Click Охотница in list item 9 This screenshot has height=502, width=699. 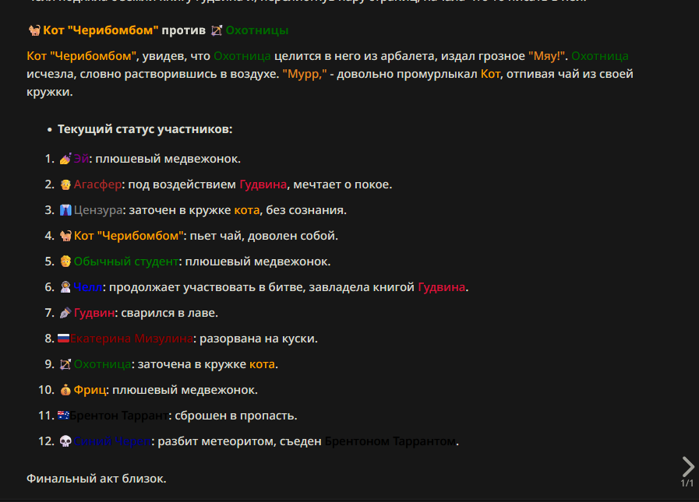tap(103, 364)
